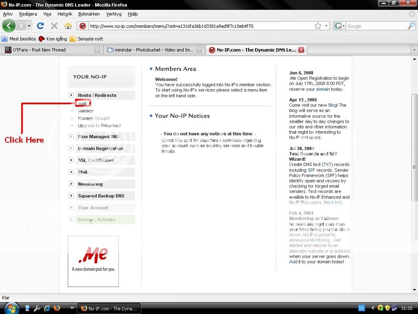The width and height of the screenshot is (418, 314).
Task: Click the search magnifier icon
Action: coord(411,26)
